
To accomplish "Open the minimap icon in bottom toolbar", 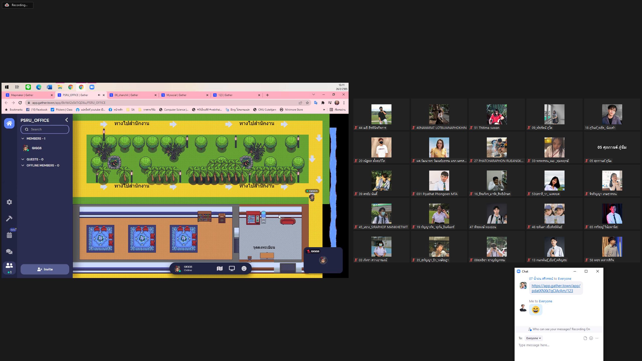I will pyautogui.click(x=220, y=268).
